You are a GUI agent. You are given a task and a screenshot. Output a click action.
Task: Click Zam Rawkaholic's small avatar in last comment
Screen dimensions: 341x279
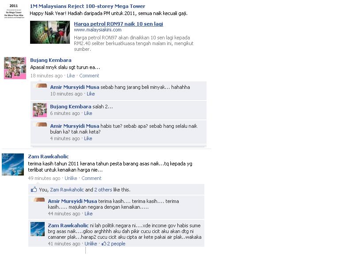[38, 229]
